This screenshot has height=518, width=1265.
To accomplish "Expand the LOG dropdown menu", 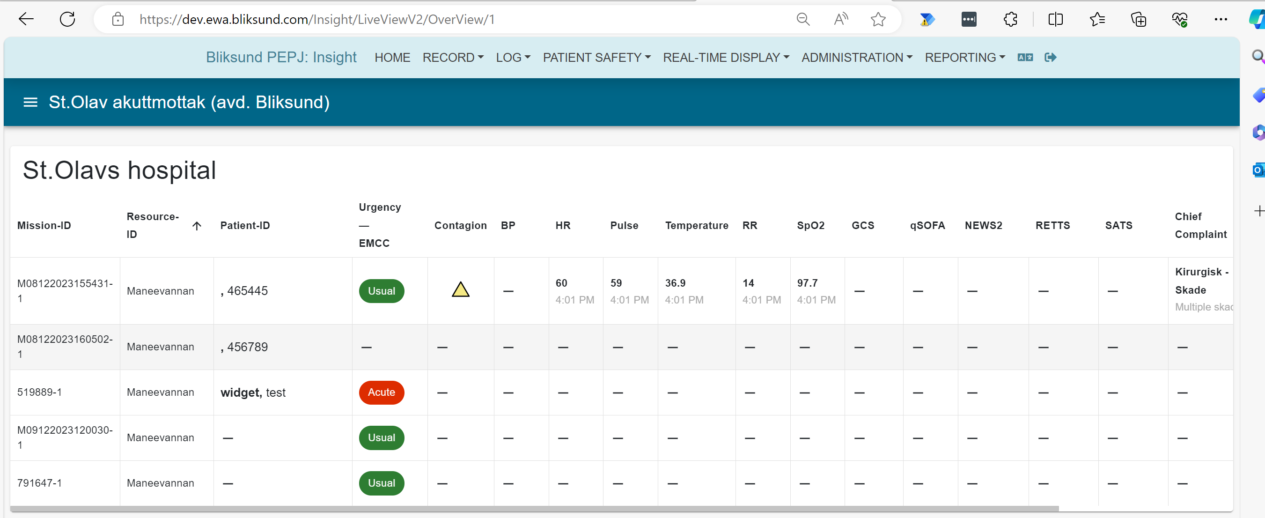I will [513, 58].
